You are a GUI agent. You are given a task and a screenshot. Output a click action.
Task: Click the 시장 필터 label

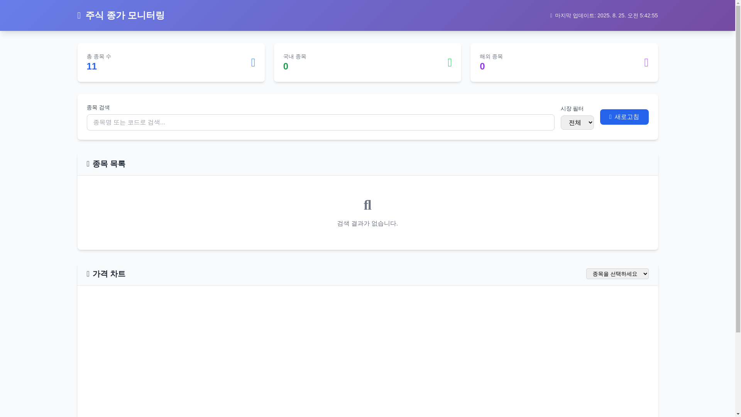click(x=572, y=108)
